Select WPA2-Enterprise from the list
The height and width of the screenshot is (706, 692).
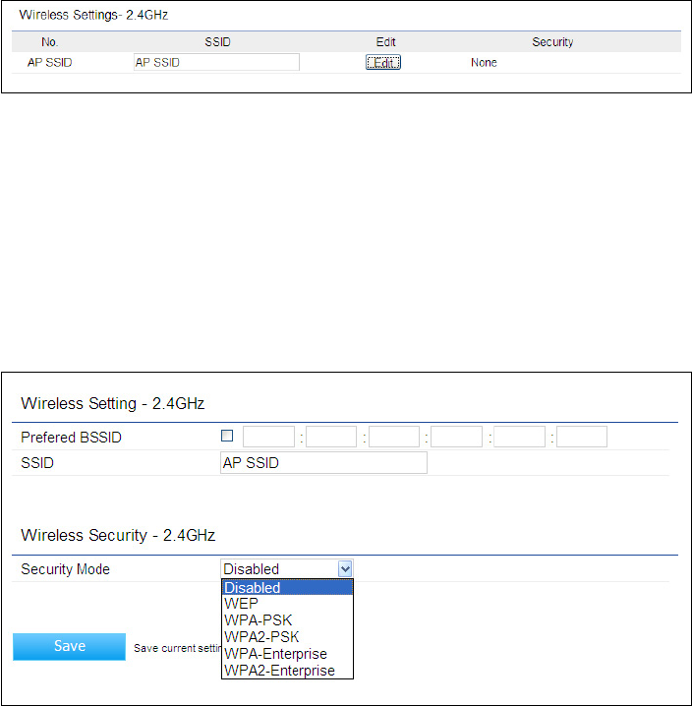click(287, 671)
